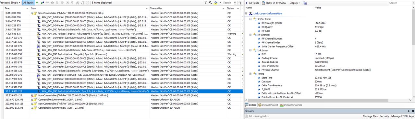The width and height of the screenshot is (415, 119).
Task: Open the Transmitter column header dropdown arrow
Action: tap(223, 8)
